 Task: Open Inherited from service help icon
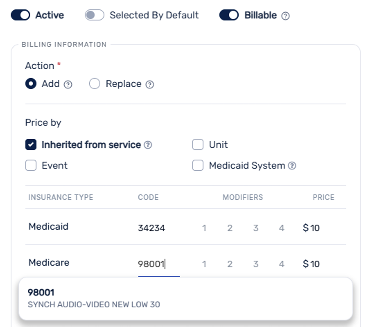(x=148, y=145)
